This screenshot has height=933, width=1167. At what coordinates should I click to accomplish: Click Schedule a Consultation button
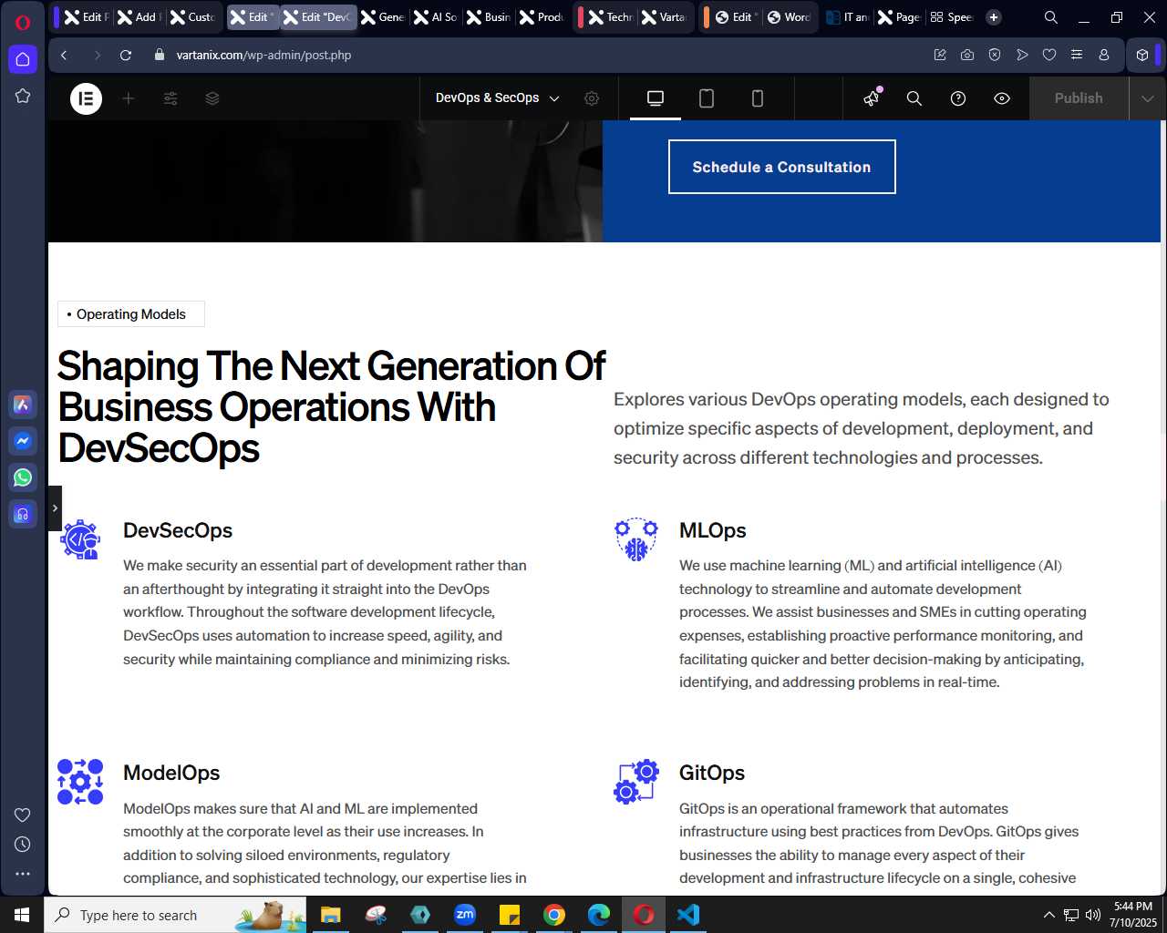[x=782, y=167]
